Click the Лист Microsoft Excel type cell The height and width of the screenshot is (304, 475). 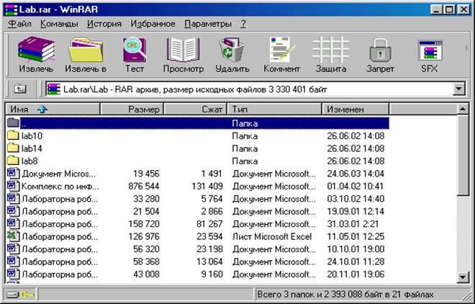[272, 236]
